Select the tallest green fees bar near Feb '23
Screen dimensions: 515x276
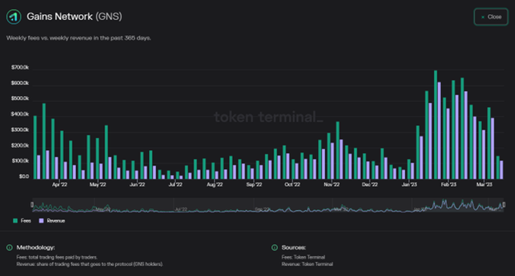tap(435, 125)
